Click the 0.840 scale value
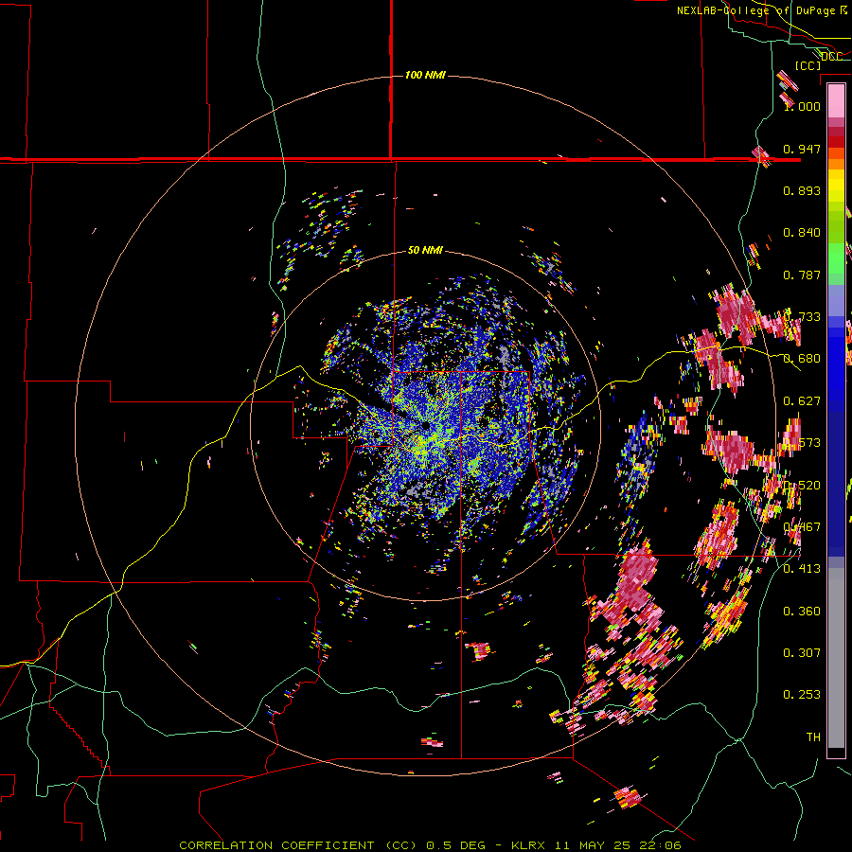Image resolution: width=852 pixels, height=852 pixels. 802,233
